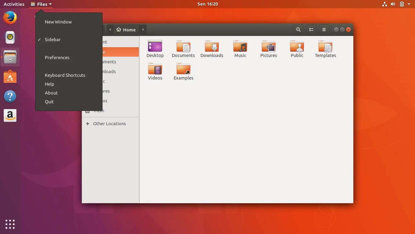Image resolution: width=415 pixels, height=234 pixels.
Task: Open system menu dropdown arrow
Action: (x=409, y=4)
